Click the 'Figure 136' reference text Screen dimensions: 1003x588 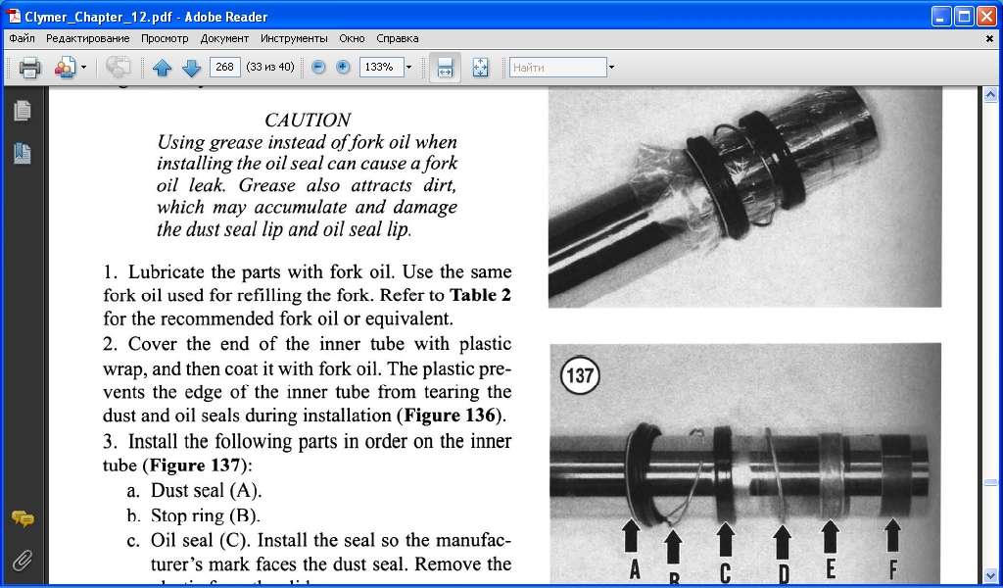coord(450,416)
